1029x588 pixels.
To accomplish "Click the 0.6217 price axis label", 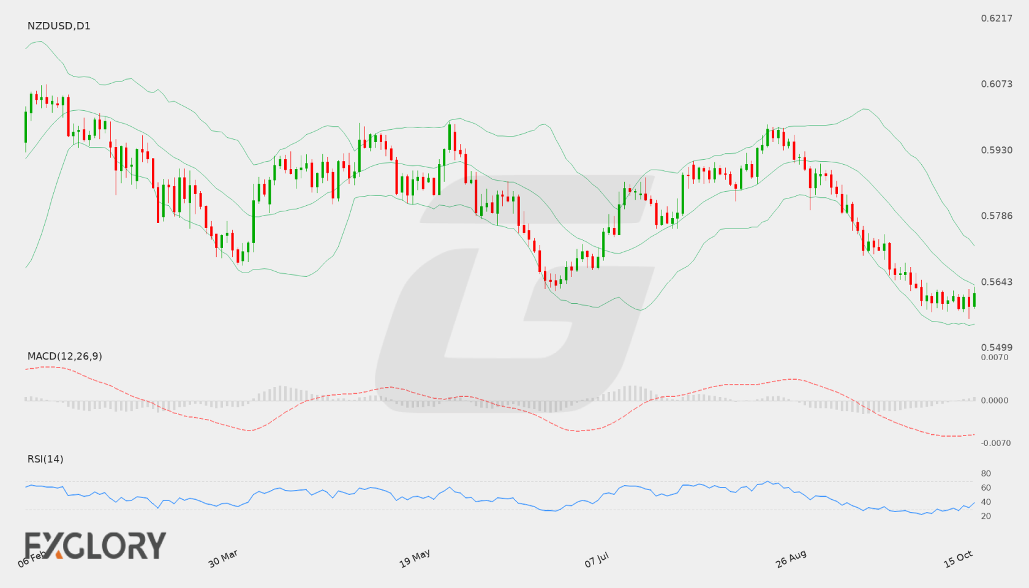I will 997,18.
